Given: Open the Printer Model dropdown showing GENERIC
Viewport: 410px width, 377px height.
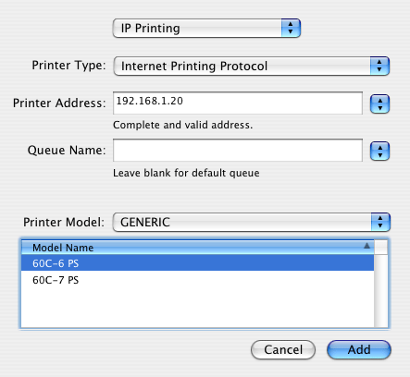Looking at the screenshot, I should pyautogui.click(x=252, y=222).
